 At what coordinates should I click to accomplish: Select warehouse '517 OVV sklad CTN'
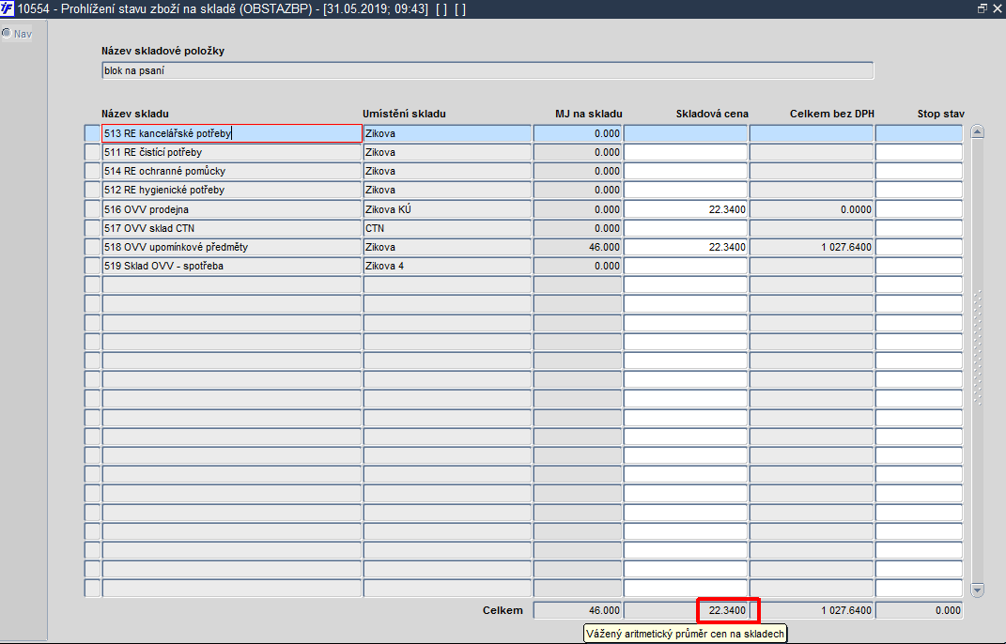coord(232,228)
